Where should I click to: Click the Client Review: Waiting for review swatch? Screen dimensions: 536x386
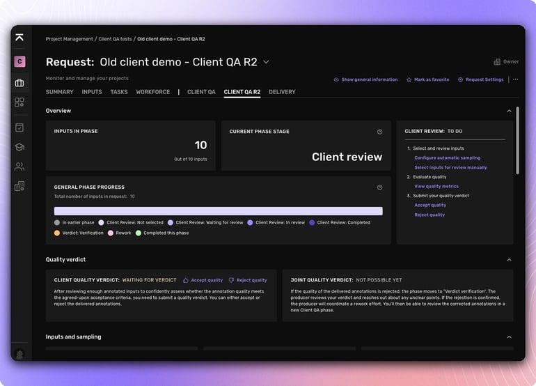click(x=171, y=223)
